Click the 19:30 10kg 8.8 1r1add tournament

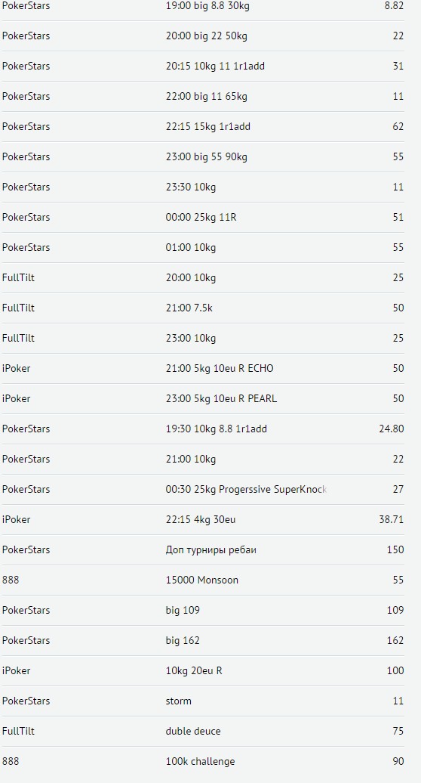(202, 429)
